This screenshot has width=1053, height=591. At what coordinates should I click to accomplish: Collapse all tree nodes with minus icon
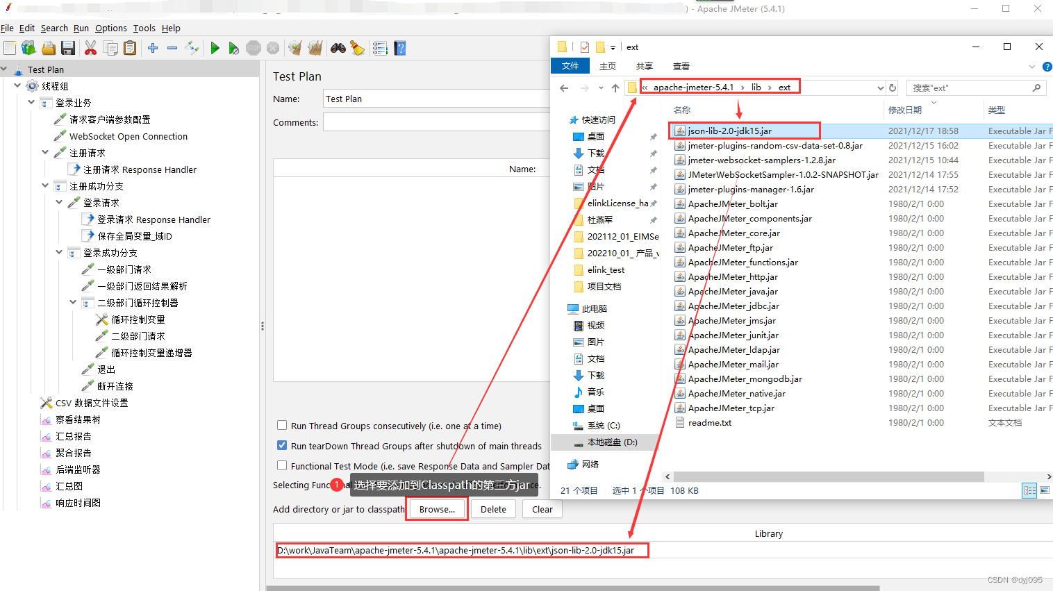coord(172,48)
